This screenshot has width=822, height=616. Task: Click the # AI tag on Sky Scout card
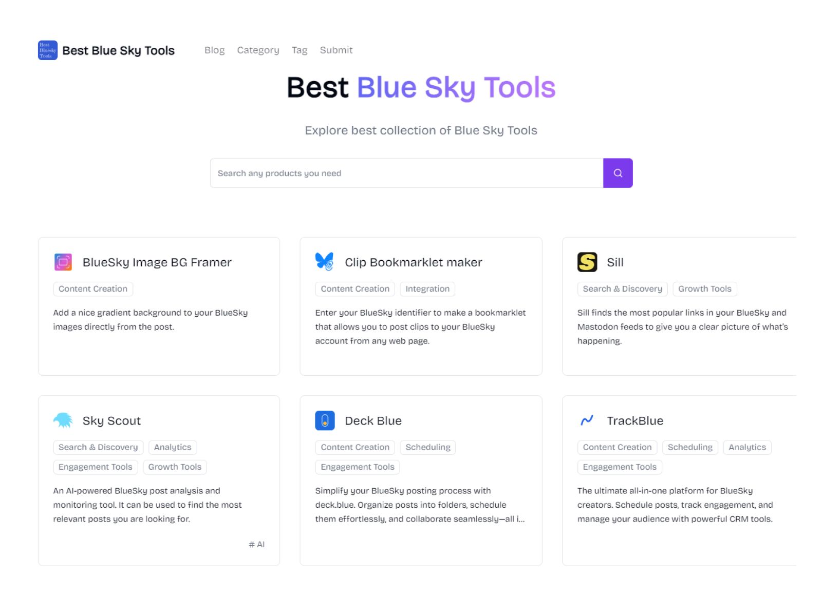point(257,544)
